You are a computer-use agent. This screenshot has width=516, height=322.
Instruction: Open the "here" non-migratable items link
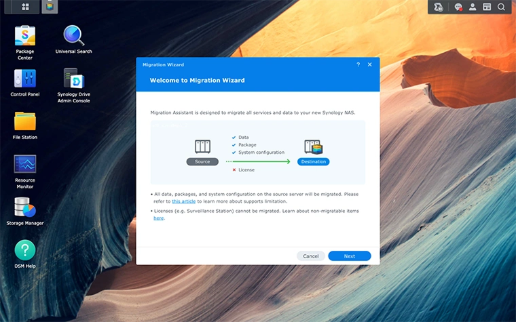[158, 218]
